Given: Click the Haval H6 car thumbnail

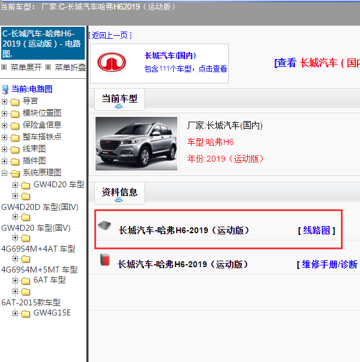Looking at the screenshot, I should pyautogui.click(x=136, y=144).
